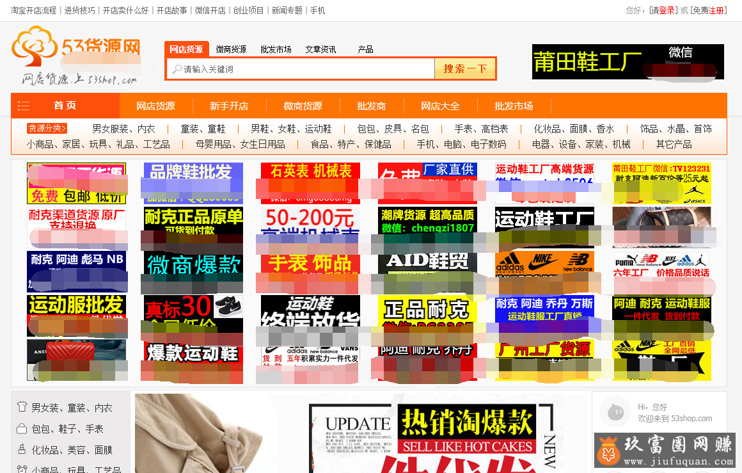Open the 淘宝开店流程 top link
742x473 pixels.
coord(33,10)
